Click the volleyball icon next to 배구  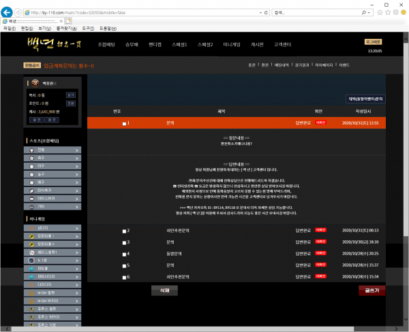click(x=31, y=182)
